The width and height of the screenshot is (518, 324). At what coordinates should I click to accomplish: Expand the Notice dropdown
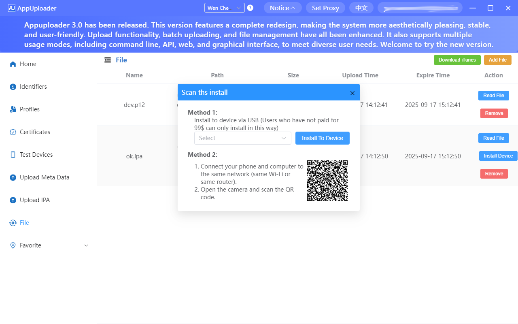click(282, 8)
